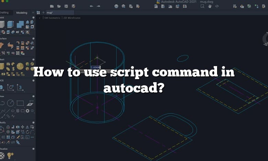Expand the Modify section options dot
268x161 pixels.
click(33, 123)
